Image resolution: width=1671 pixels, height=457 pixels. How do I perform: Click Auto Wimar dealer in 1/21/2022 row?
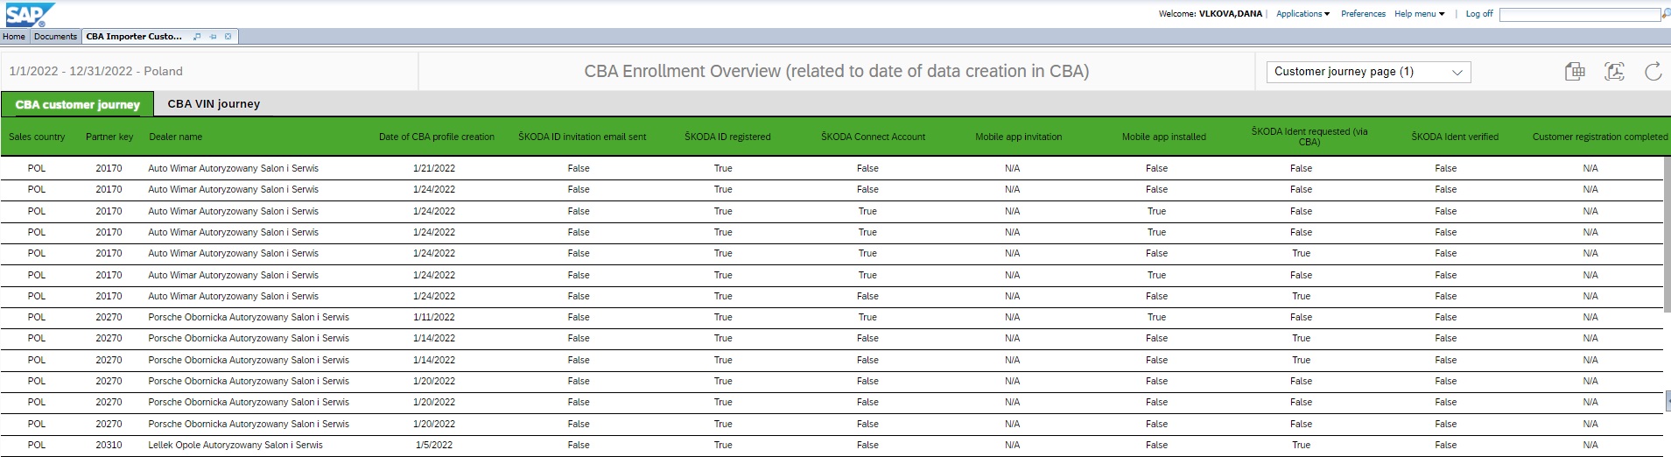[x=233, y=168]
